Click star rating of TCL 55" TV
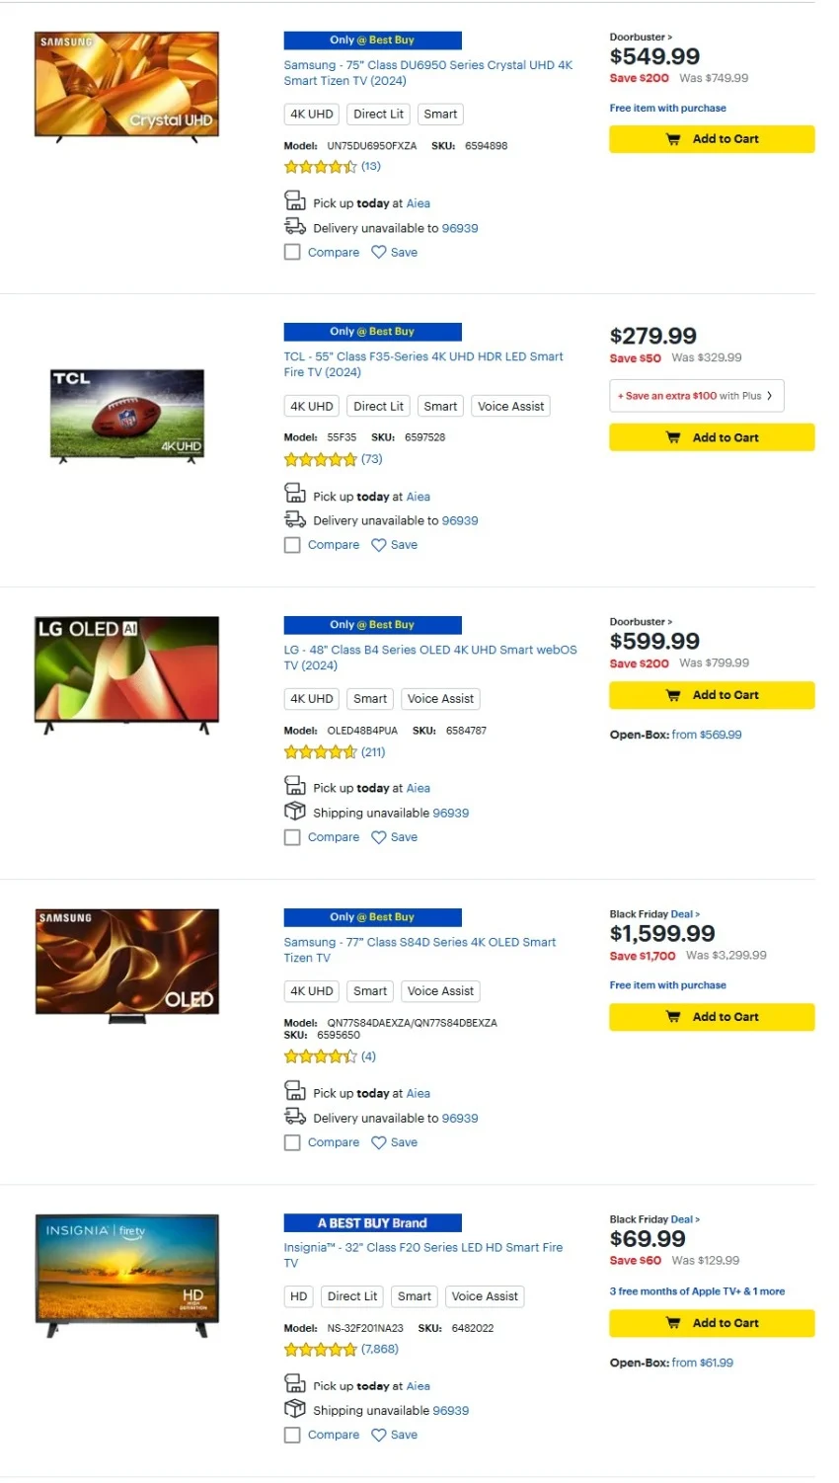Screen dimensions: 839x1483 (320, 459)
